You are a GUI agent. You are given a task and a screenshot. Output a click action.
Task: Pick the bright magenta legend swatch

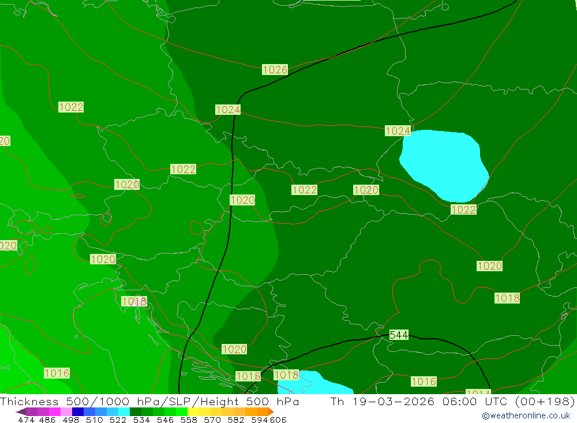click(54, 411)
